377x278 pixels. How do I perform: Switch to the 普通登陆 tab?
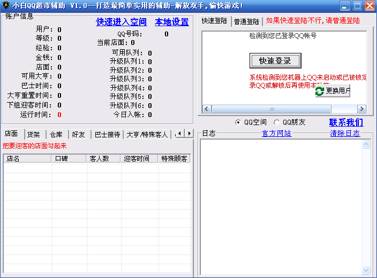tap(247, 21)
